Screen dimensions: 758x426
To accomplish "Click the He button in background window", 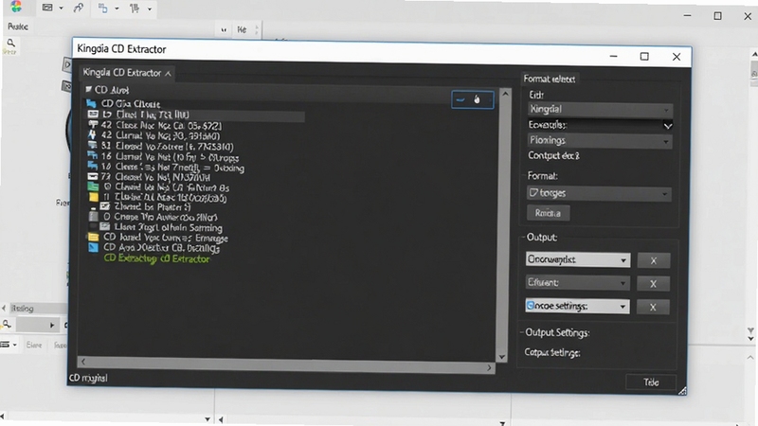I will click(242, 29).
